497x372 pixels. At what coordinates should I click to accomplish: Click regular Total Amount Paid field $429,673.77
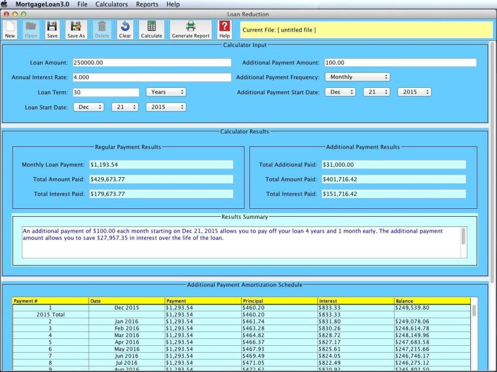(x=161, y=179)
